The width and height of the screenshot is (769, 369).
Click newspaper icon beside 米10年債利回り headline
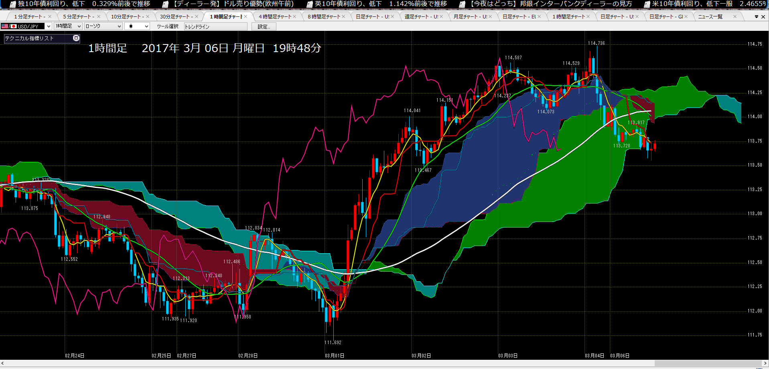[x=647, y=4]
